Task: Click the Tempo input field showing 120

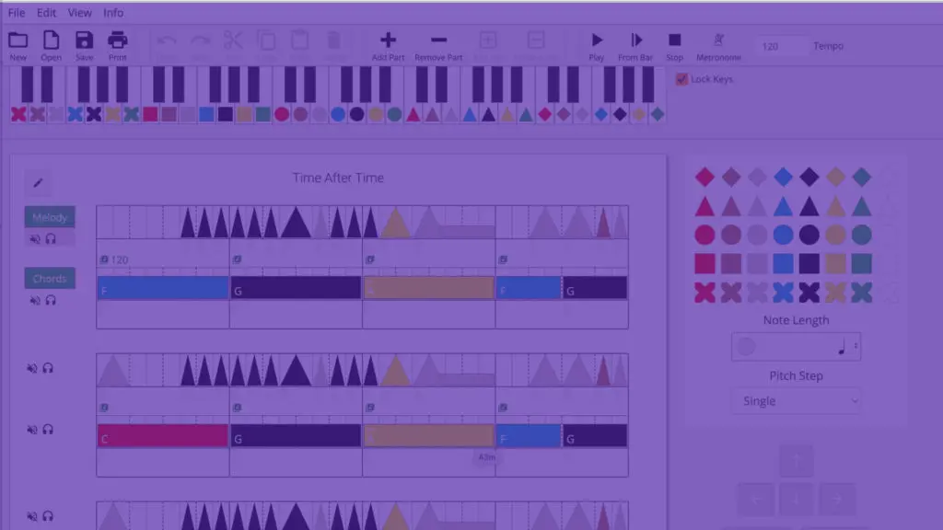Action: (x=781, y=46)
